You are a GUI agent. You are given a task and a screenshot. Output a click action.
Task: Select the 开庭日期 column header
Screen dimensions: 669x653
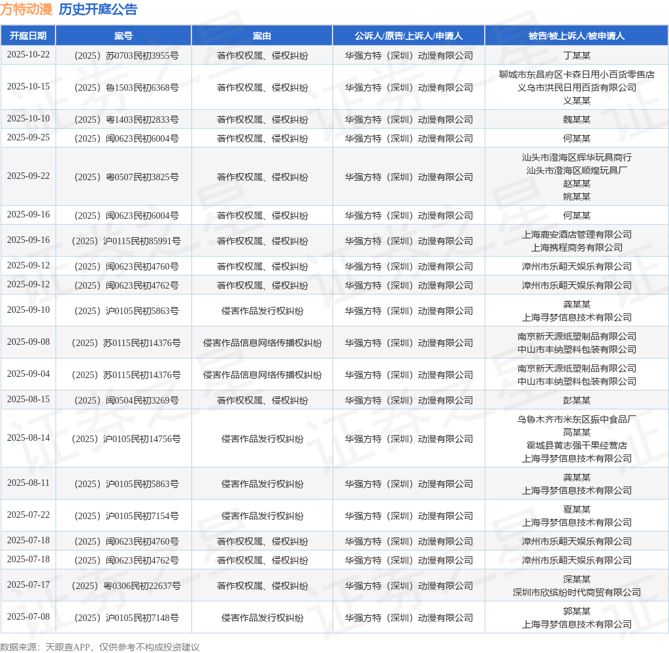[x=28, y=36]
